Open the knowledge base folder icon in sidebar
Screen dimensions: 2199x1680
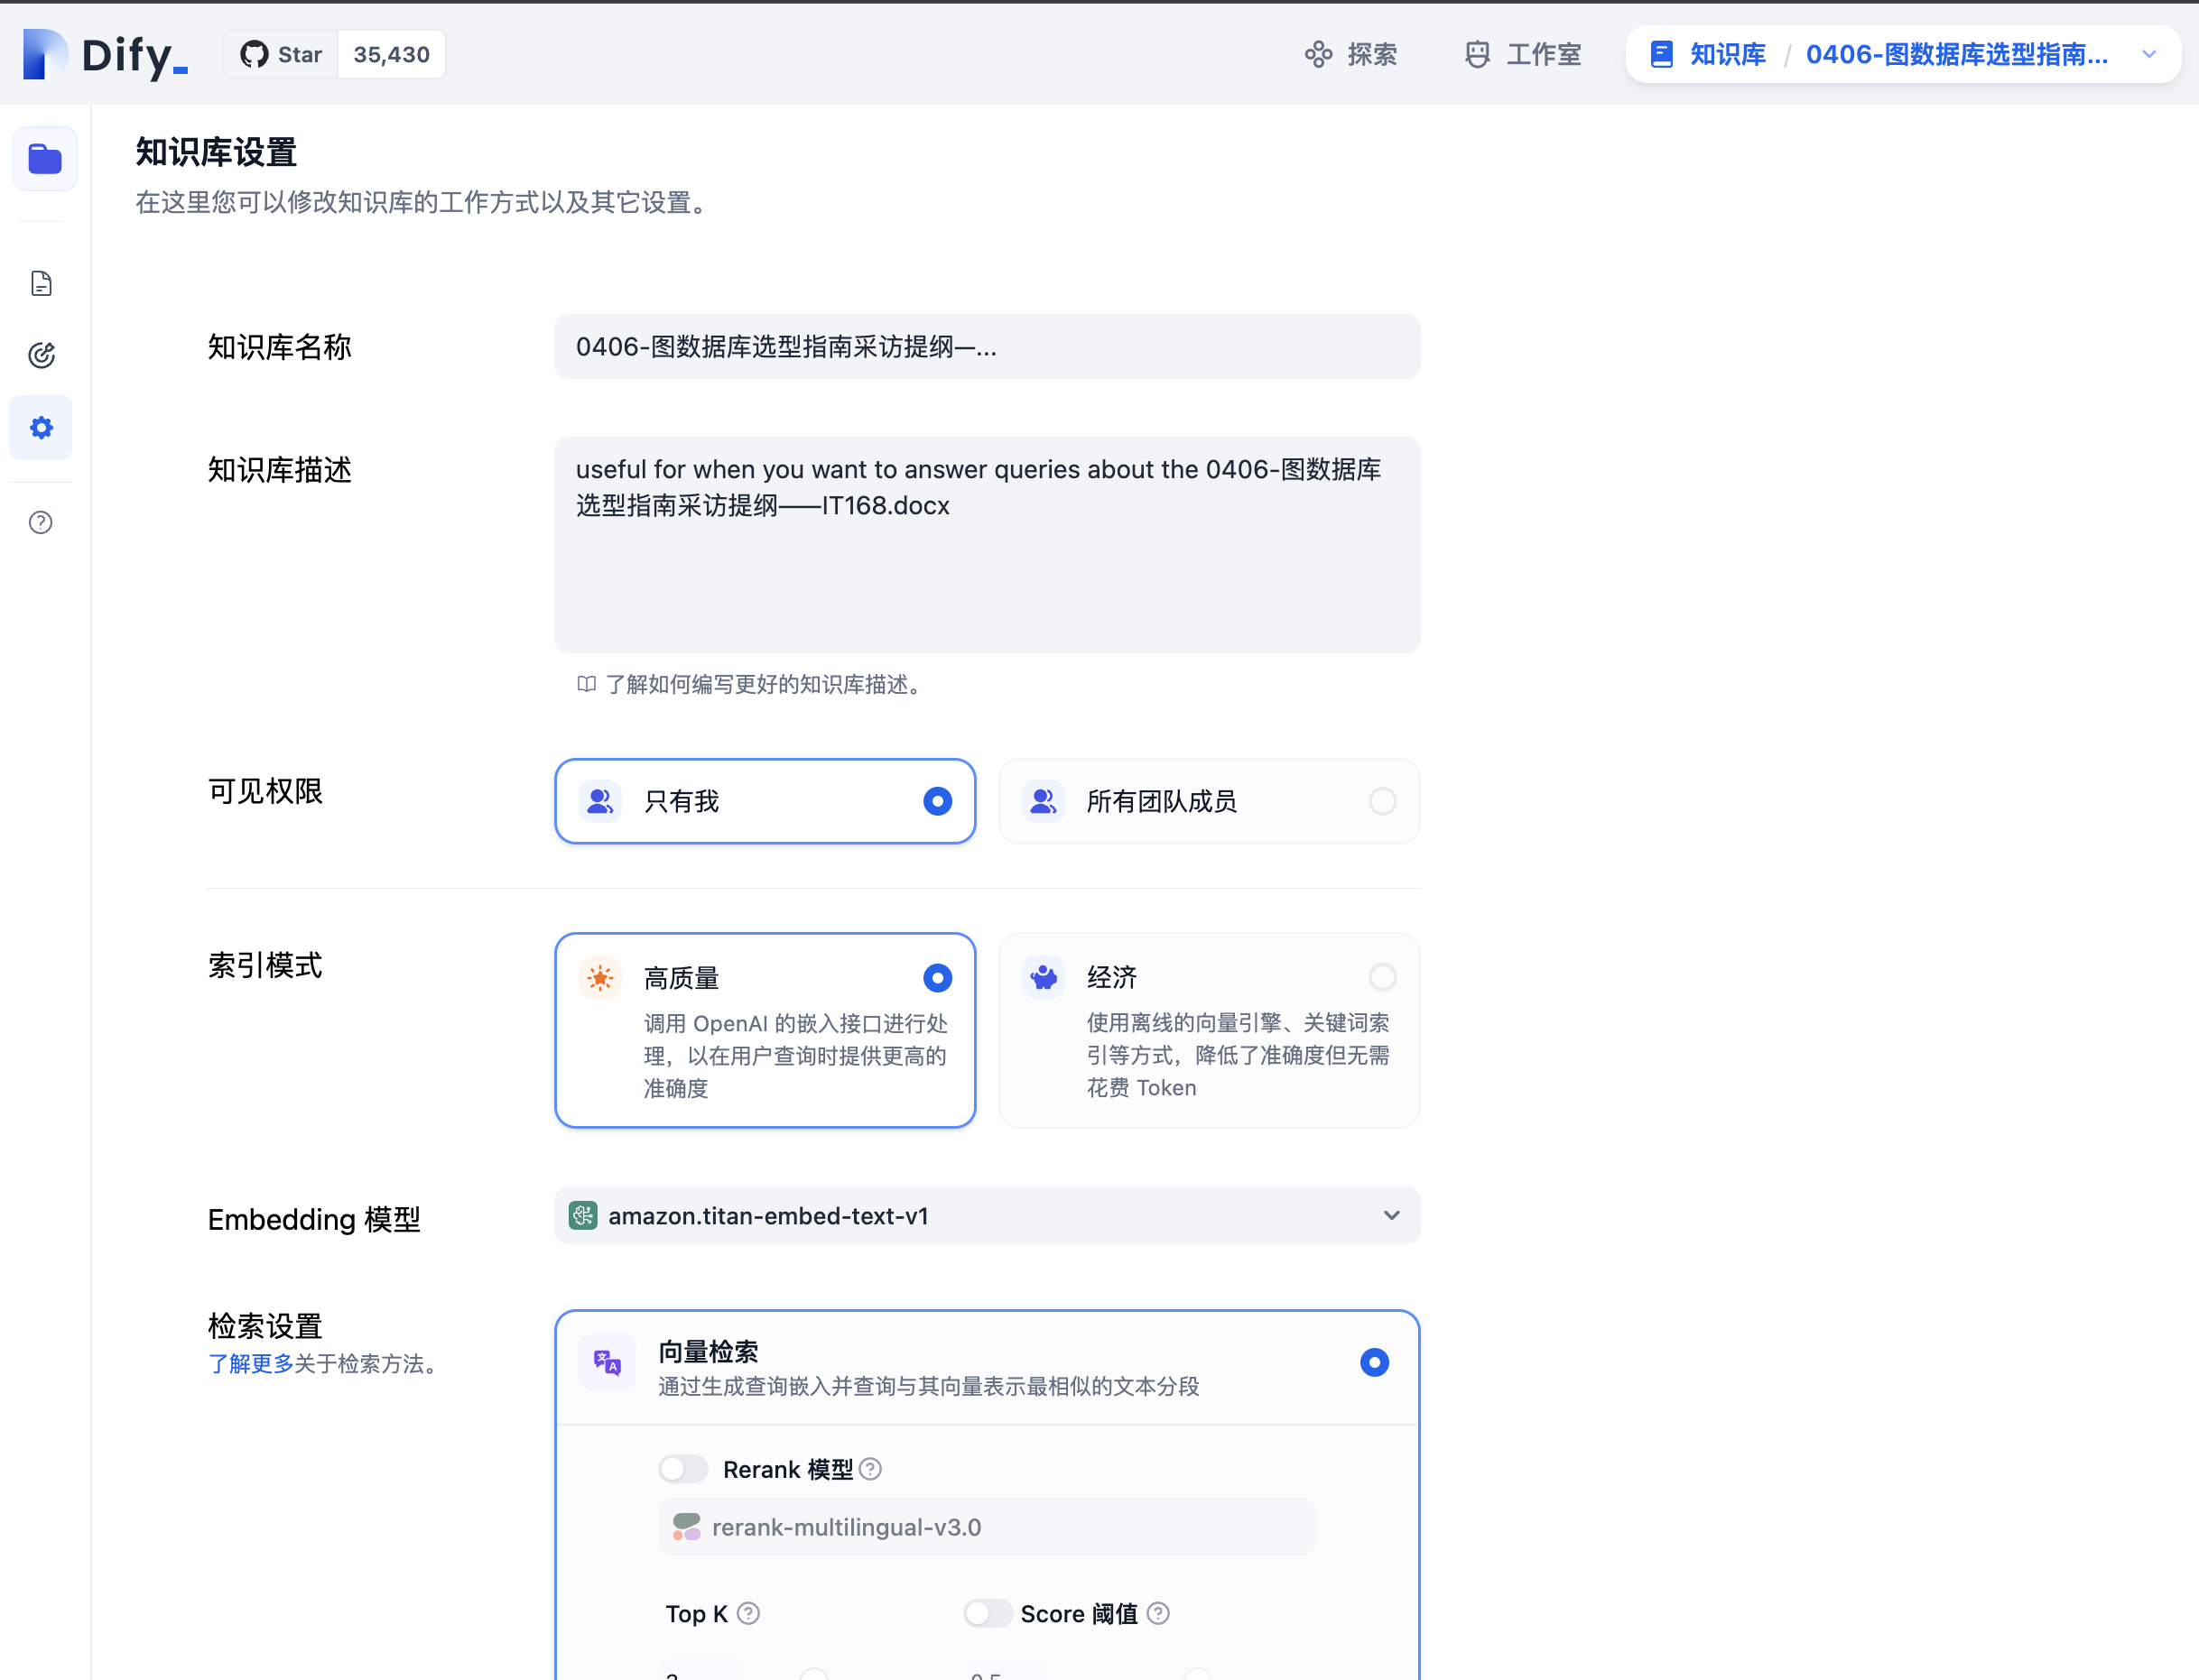coord(44,159)
